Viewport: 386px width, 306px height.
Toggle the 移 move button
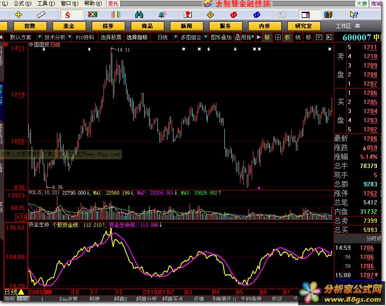click(308, 37)
